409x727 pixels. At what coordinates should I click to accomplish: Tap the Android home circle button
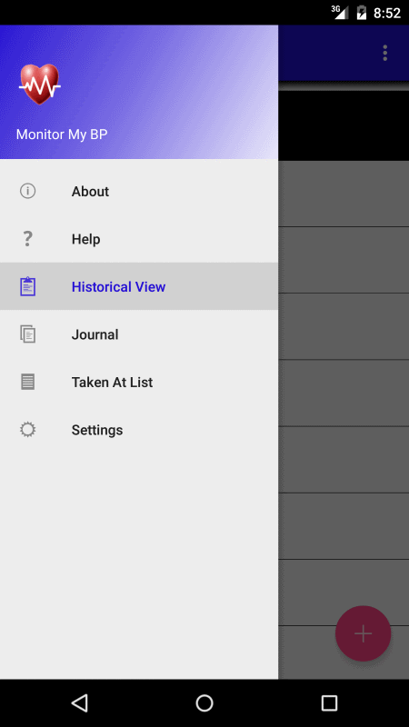point(204,702)
